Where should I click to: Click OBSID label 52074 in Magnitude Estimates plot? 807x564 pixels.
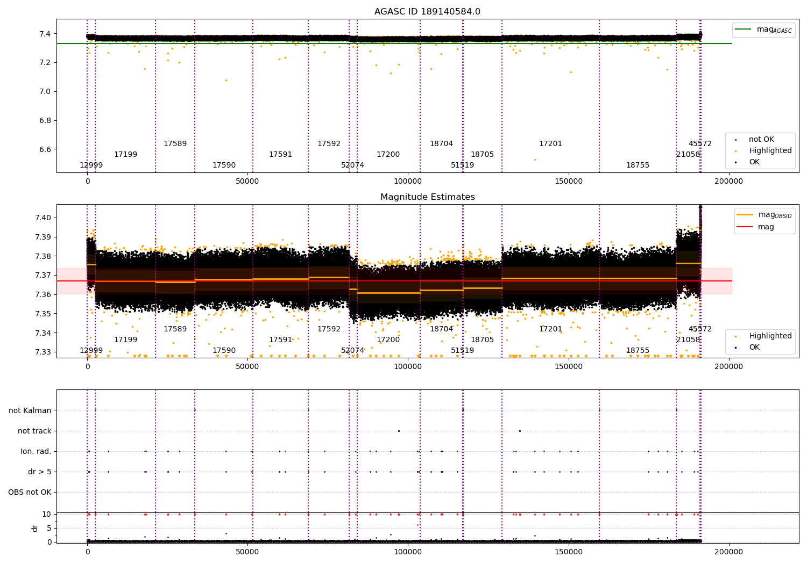352,351
